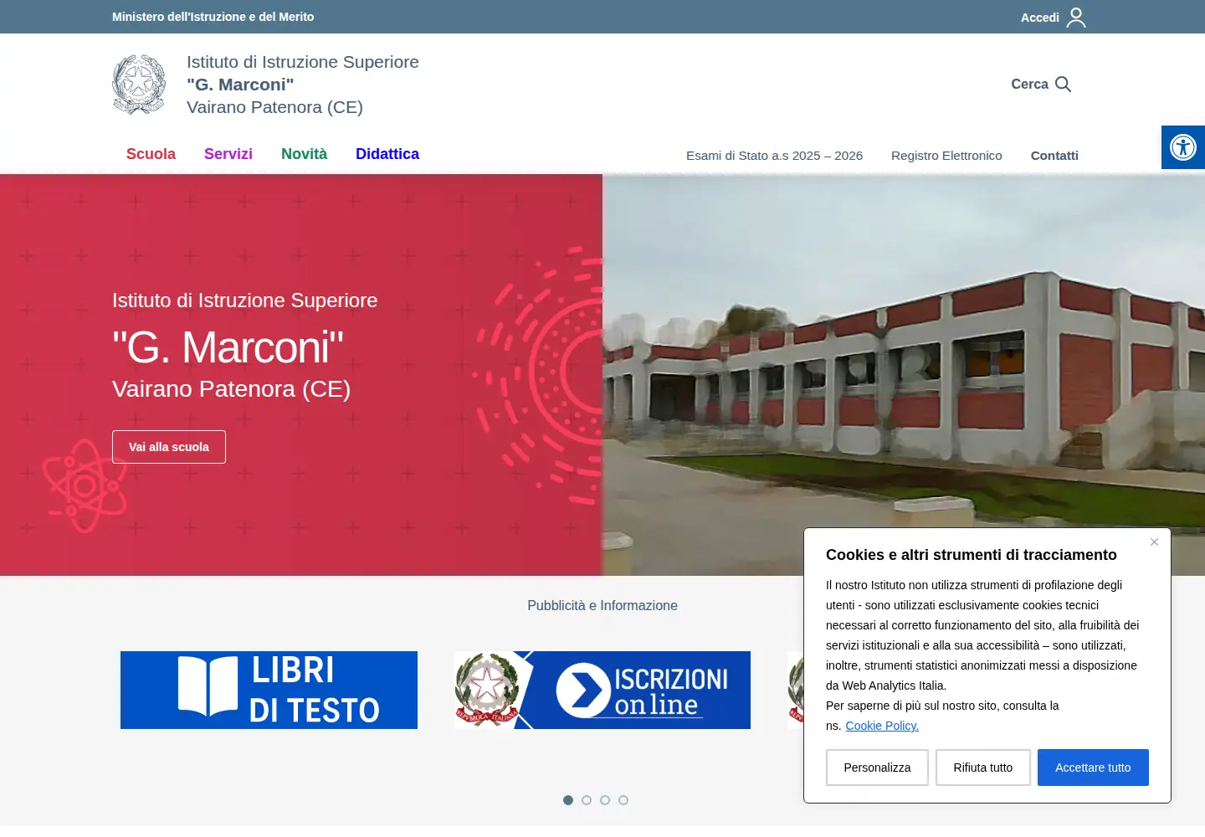Screen dimensions: 1205x837
Task: Click the Personalizza cookie button
Action: click(x=877, y=768)
